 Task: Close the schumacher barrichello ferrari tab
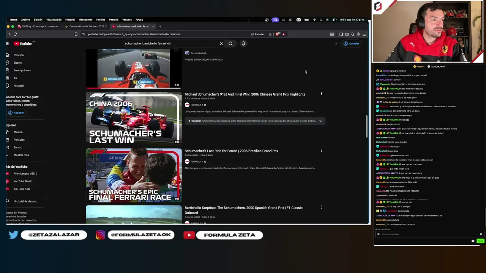[x=153, y=27]
